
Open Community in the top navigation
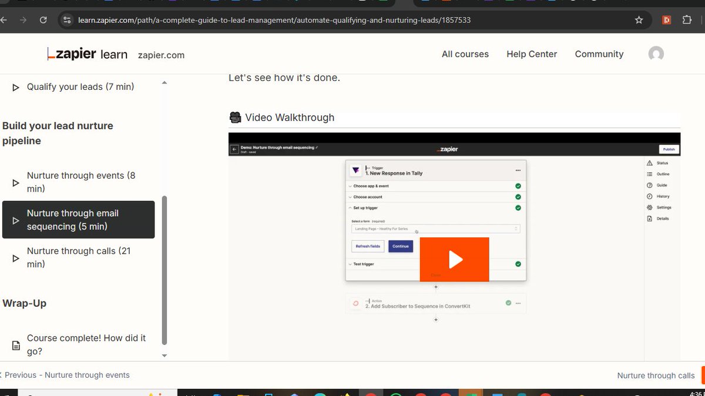(599, 54)
